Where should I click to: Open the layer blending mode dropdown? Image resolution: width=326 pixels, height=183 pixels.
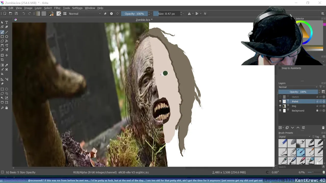[298, 87]
